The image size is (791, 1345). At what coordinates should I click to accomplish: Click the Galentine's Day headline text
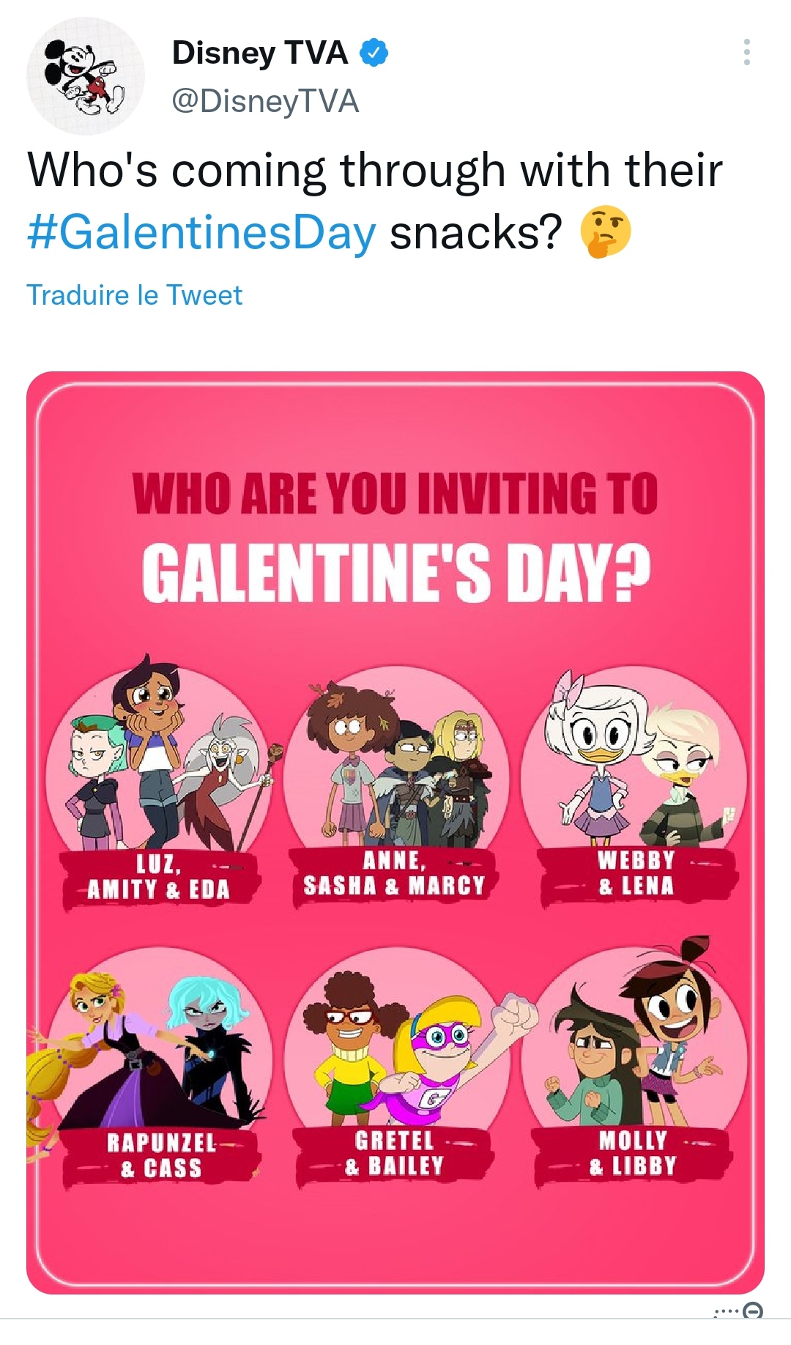395,573
